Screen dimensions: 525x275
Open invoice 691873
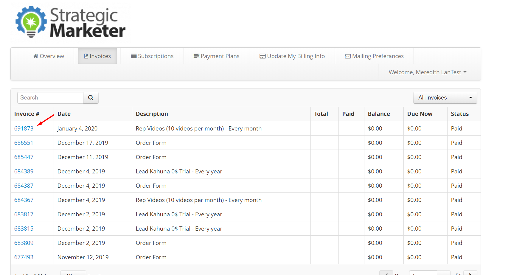click(24, 128)
